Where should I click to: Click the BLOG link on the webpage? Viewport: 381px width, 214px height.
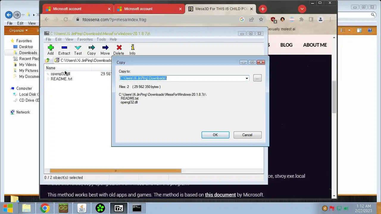(x=286, y=45)
